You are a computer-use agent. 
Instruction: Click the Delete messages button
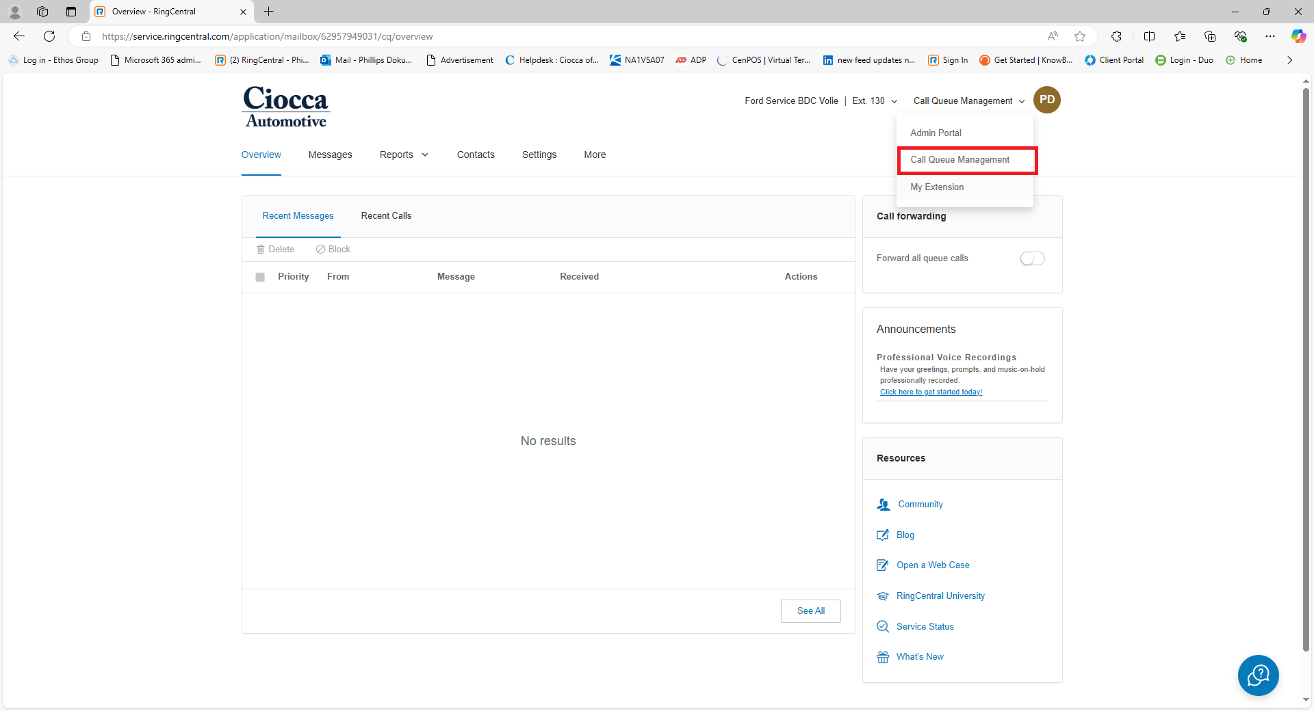(x=275, y=250)
